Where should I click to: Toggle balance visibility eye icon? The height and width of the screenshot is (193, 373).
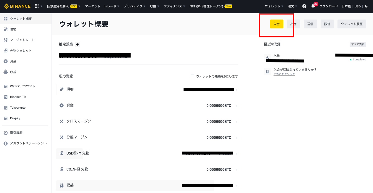tap(78, 44)
